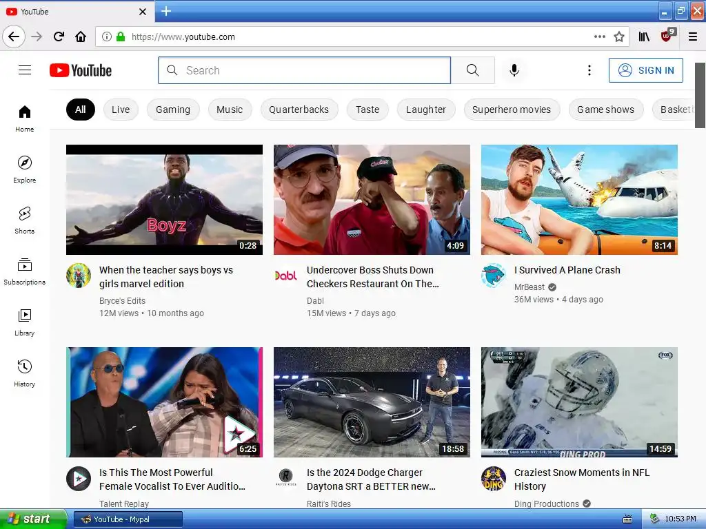The height and width of the screenshot is (529, 706).
Task: Click the YouTube search input field
Action: pyautogui.click(x=304, y=70)
